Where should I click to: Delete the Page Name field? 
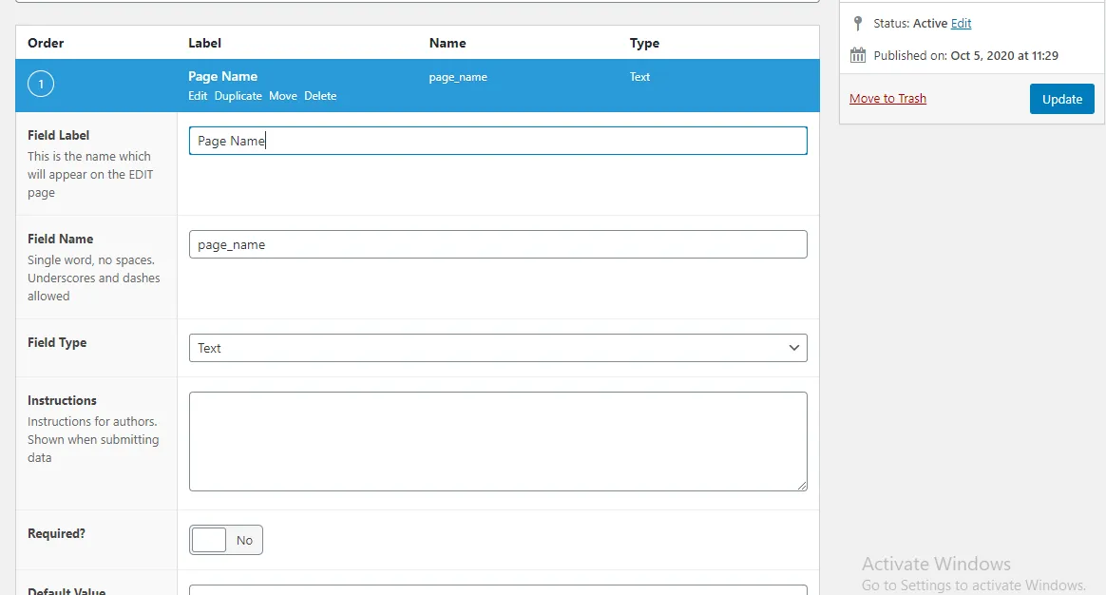pyautogui.click(x=320, y=95)
